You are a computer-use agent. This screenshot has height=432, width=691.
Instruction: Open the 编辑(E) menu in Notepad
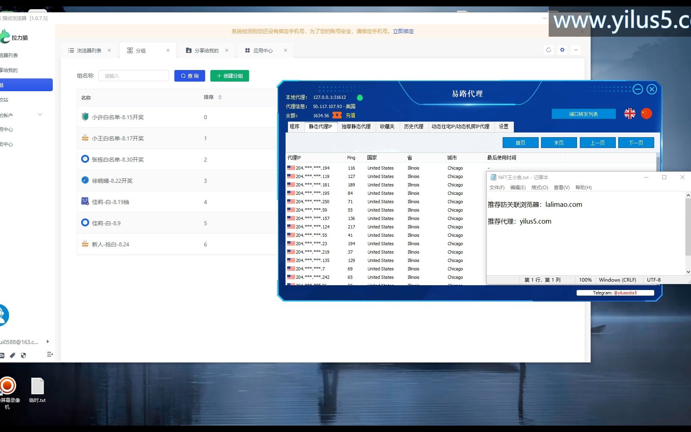pos(518,188)
